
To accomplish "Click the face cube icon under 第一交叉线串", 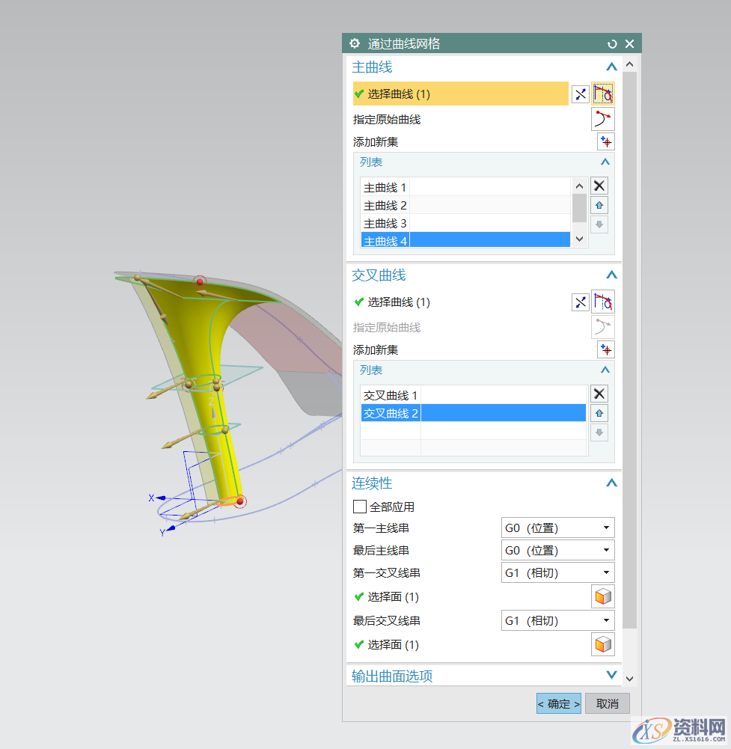I will point(602,596).
